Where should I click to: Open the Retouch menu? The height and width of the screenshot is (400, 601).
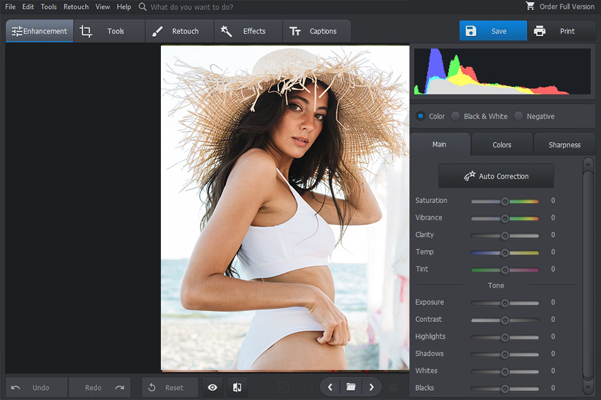pos(76,7)
